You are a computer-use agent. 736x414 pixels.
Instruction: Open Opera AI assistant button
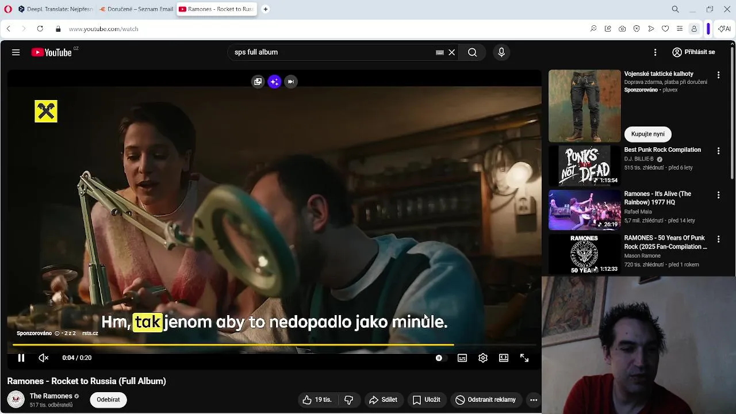724,29
